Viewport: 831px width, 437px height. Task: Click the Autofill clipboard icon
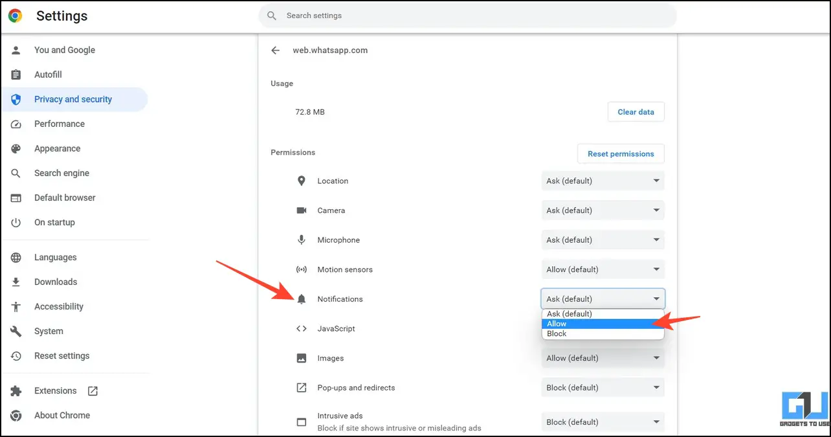click(16, 74)
